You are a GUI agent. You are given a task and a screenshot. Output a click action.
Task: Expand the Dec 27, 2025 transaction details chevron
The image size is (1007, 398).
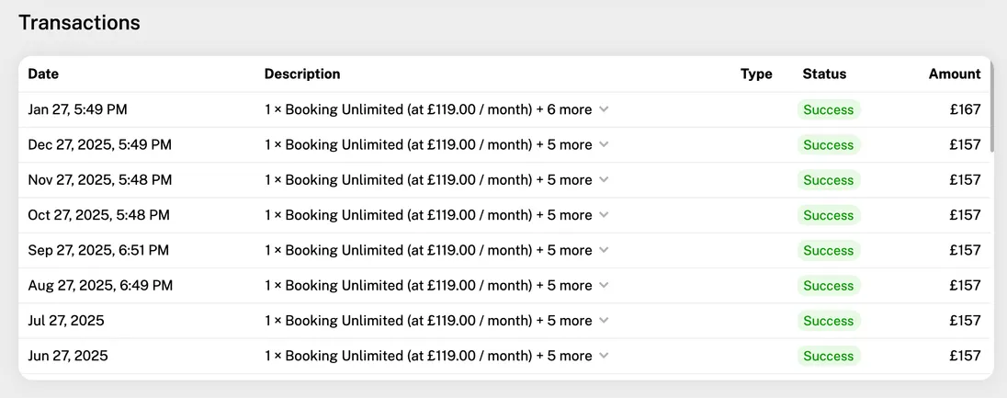pos(604,145)
